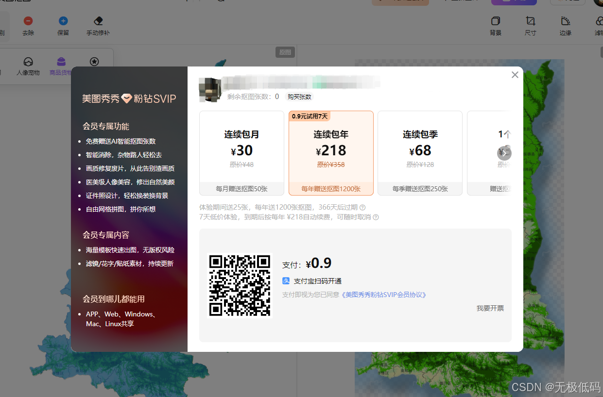This screenshot has height=397, width=603.
Task: Click 自由网格拼图，拼你所想 text
Action: pyautogui.click(x=121, y=209)
